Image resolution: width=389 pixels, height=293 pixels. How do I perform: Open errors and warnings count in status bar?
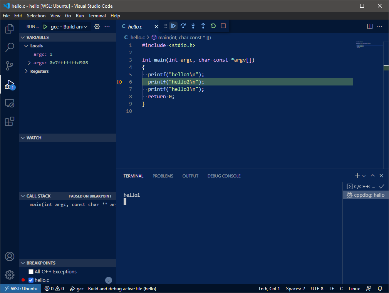54,288
